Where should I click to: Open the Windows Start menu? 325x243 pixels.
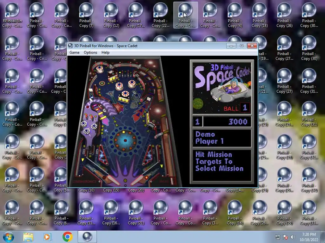[x=8, y=237]
